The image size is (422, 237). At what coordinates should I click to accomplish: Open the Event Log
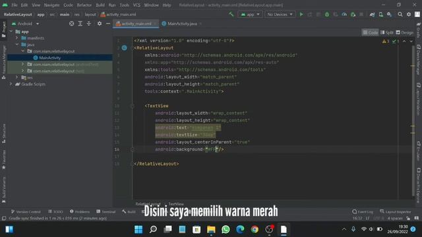coord(363,212)
